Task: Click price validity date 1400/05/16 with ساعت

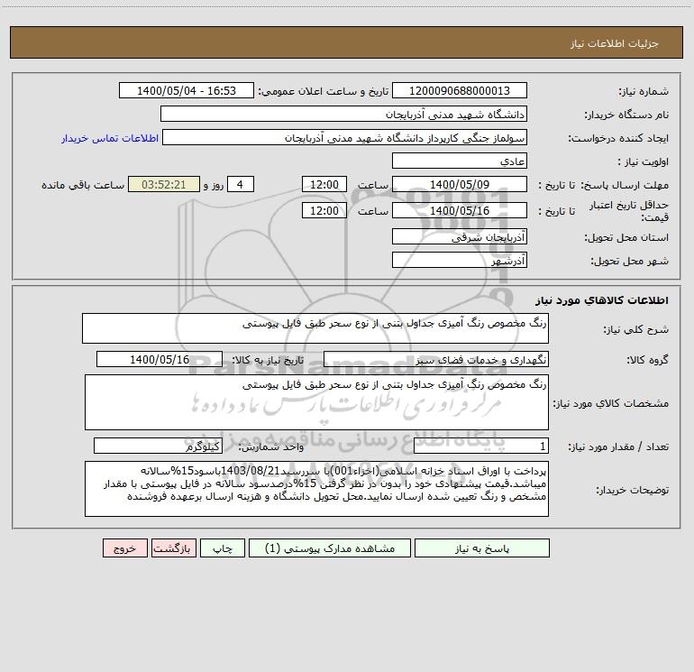Action: pos(460,210)
